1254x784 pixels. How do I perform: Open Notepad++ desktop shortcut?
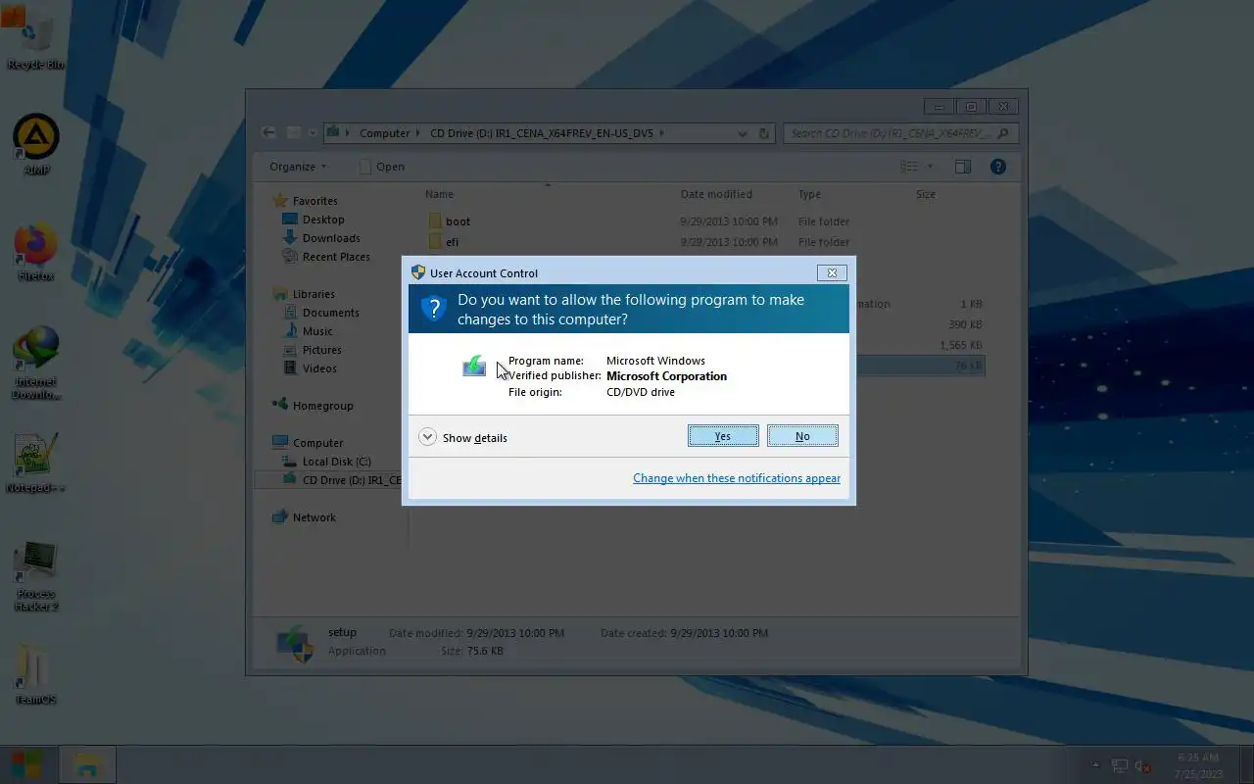click(x=36, y=463)
